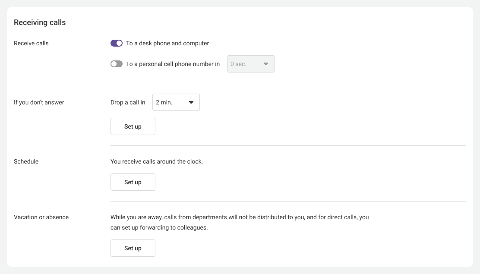480x274 pixels.
Task: Click Set up in the Schedule section
Action: tap(133, 182)
